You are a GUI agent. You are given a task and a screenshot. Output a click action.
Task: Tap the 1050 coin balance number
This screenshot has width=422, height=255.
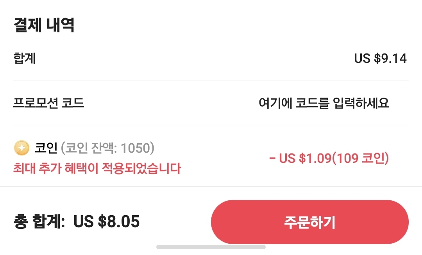(136, 148)
